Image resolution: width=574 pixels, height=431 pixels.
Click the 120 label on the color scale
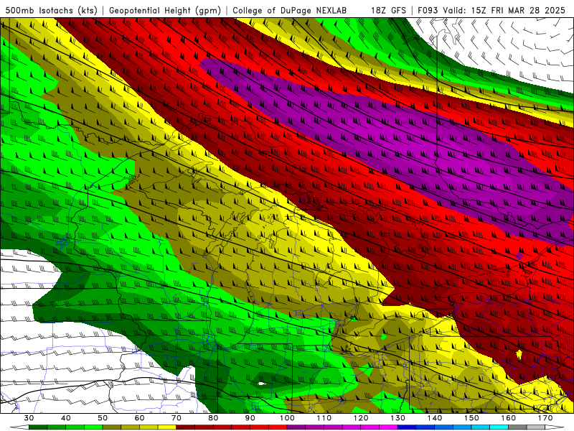[x=361, y=418]
